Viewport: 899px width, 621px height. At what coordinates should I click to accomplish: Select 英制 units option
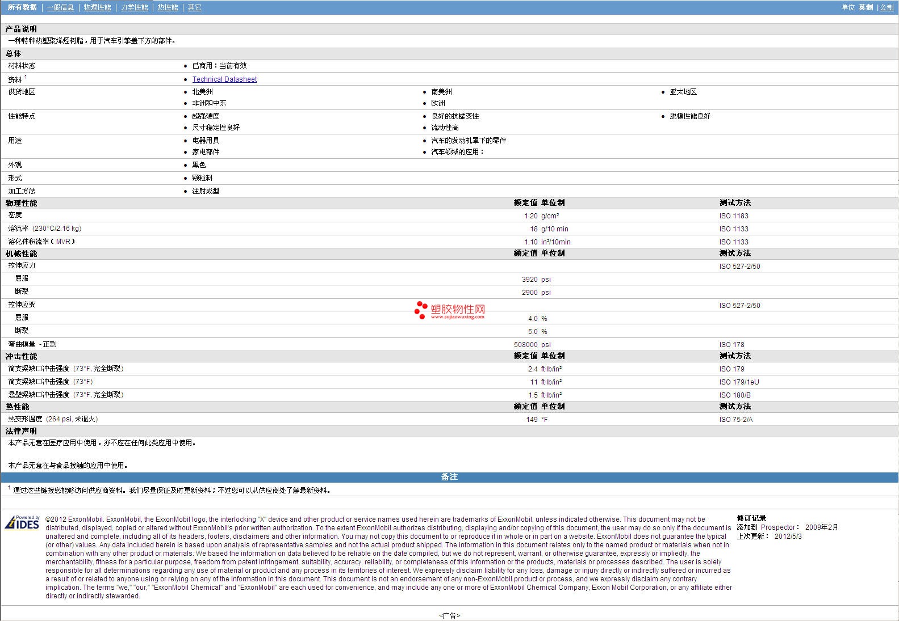[865, 7]
